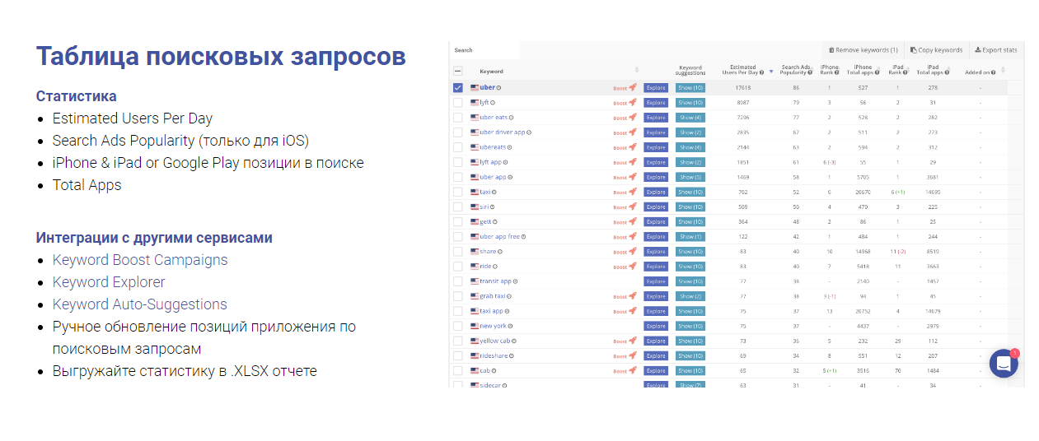
Task: Check the uber eats row checkbox
Action: [458, 118]
